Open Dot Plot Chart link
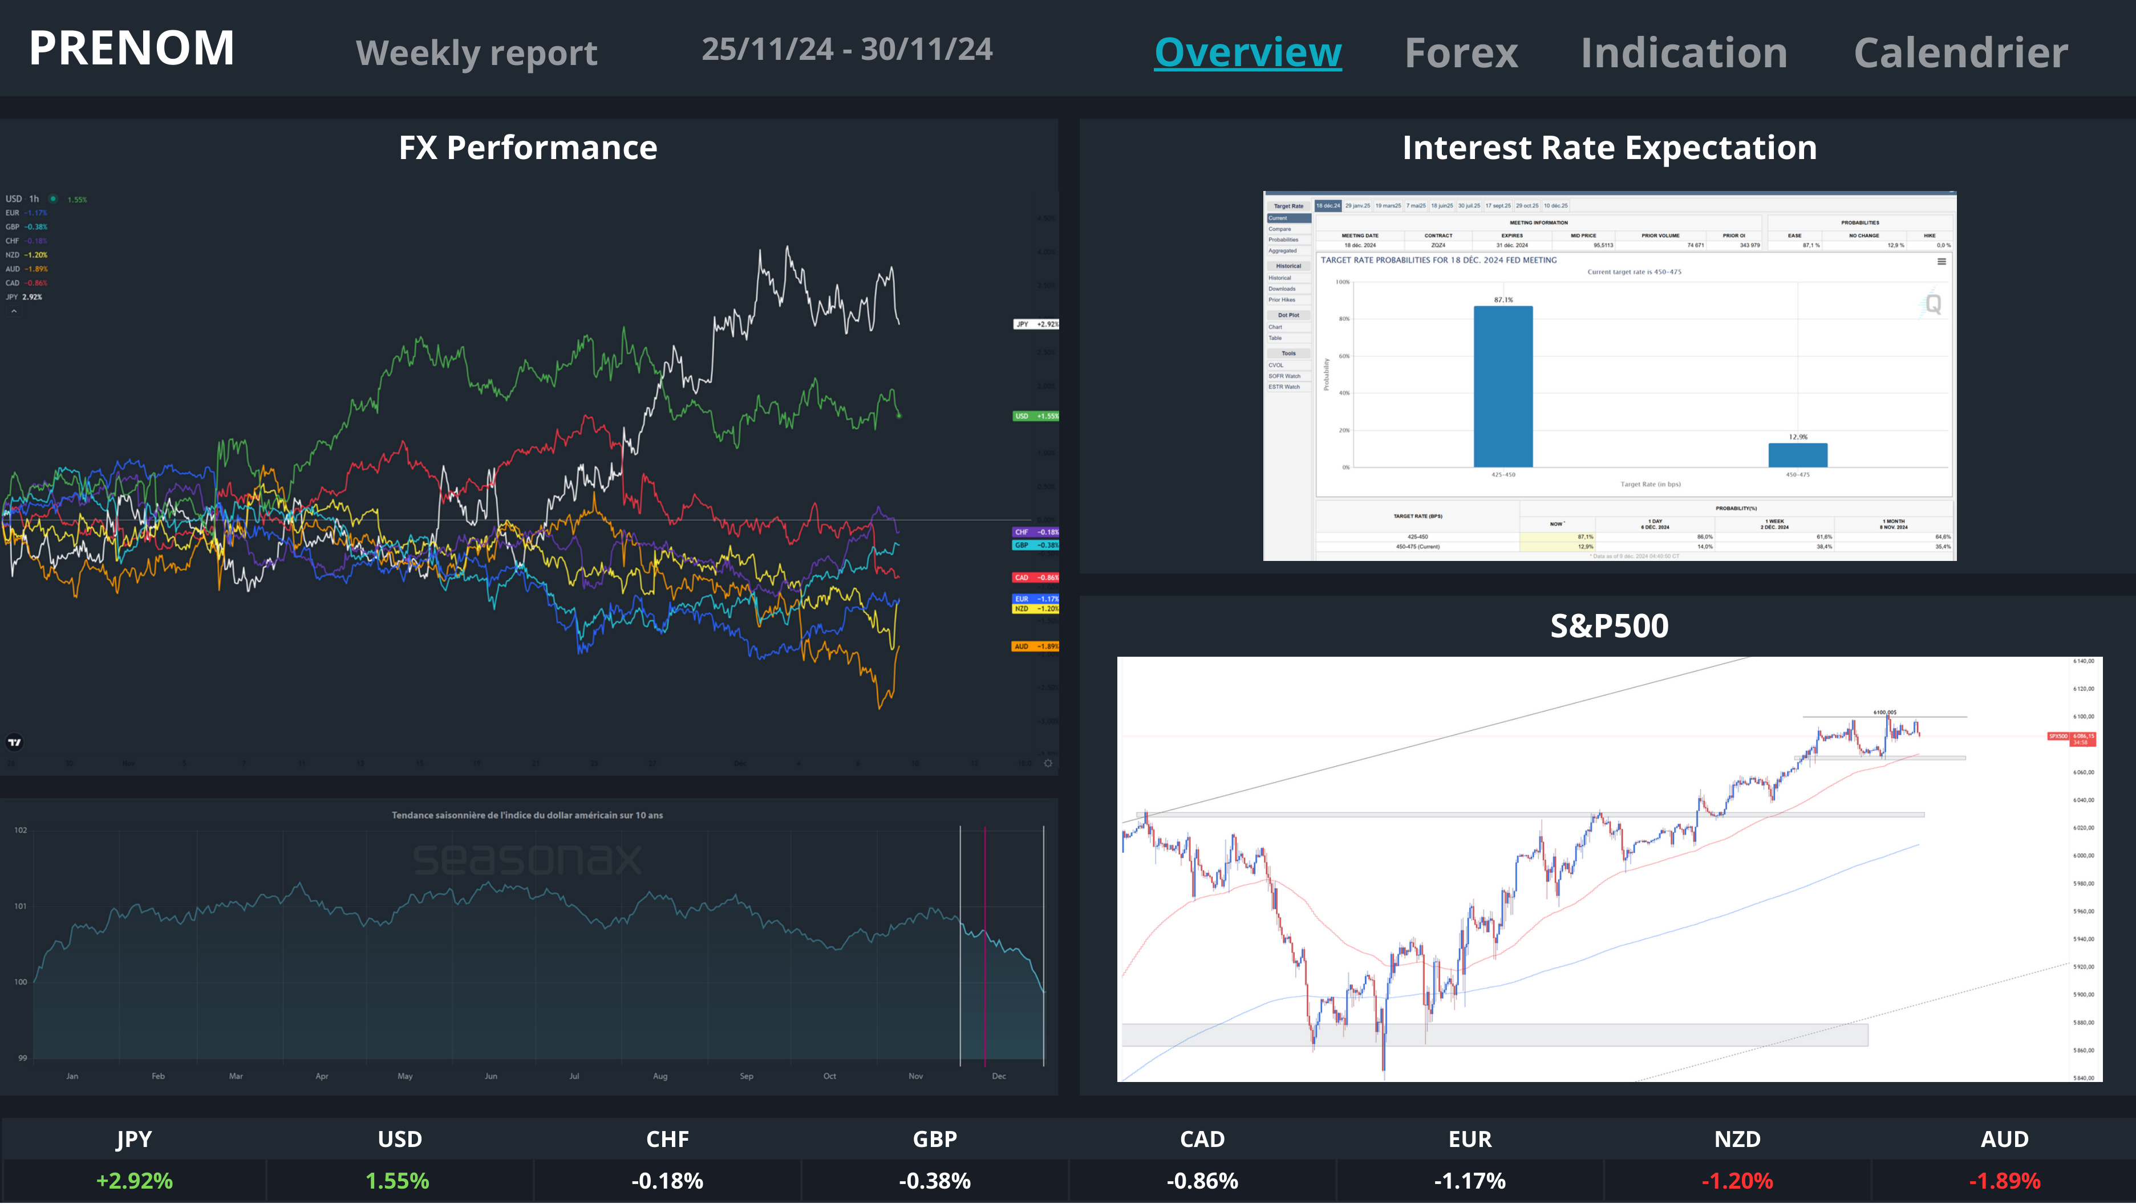This screenshot has width=2136, height=1204. [x=1288, y=327]
